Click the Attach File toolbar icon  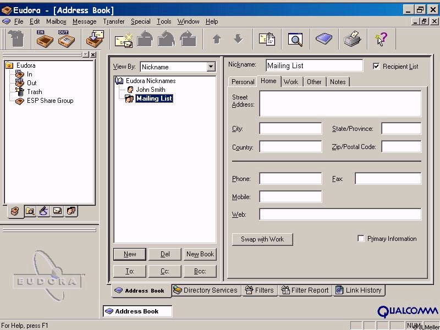coord(267,39)
